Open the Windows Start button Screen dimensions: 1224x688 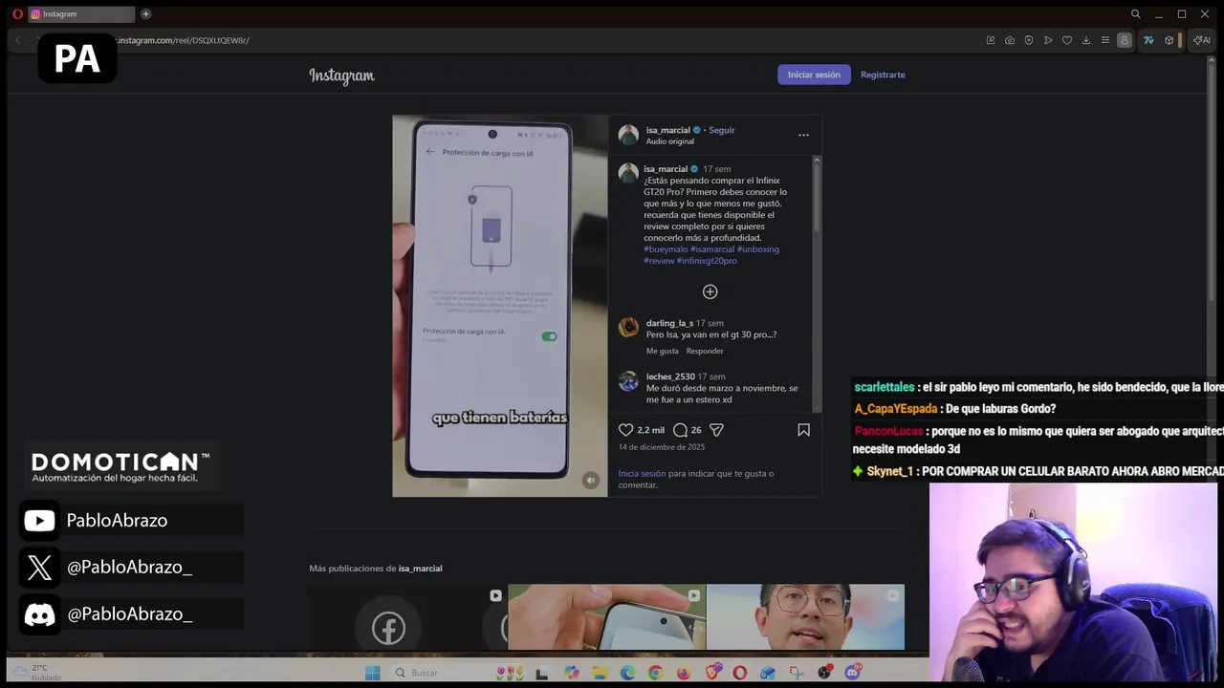[372, 673]
